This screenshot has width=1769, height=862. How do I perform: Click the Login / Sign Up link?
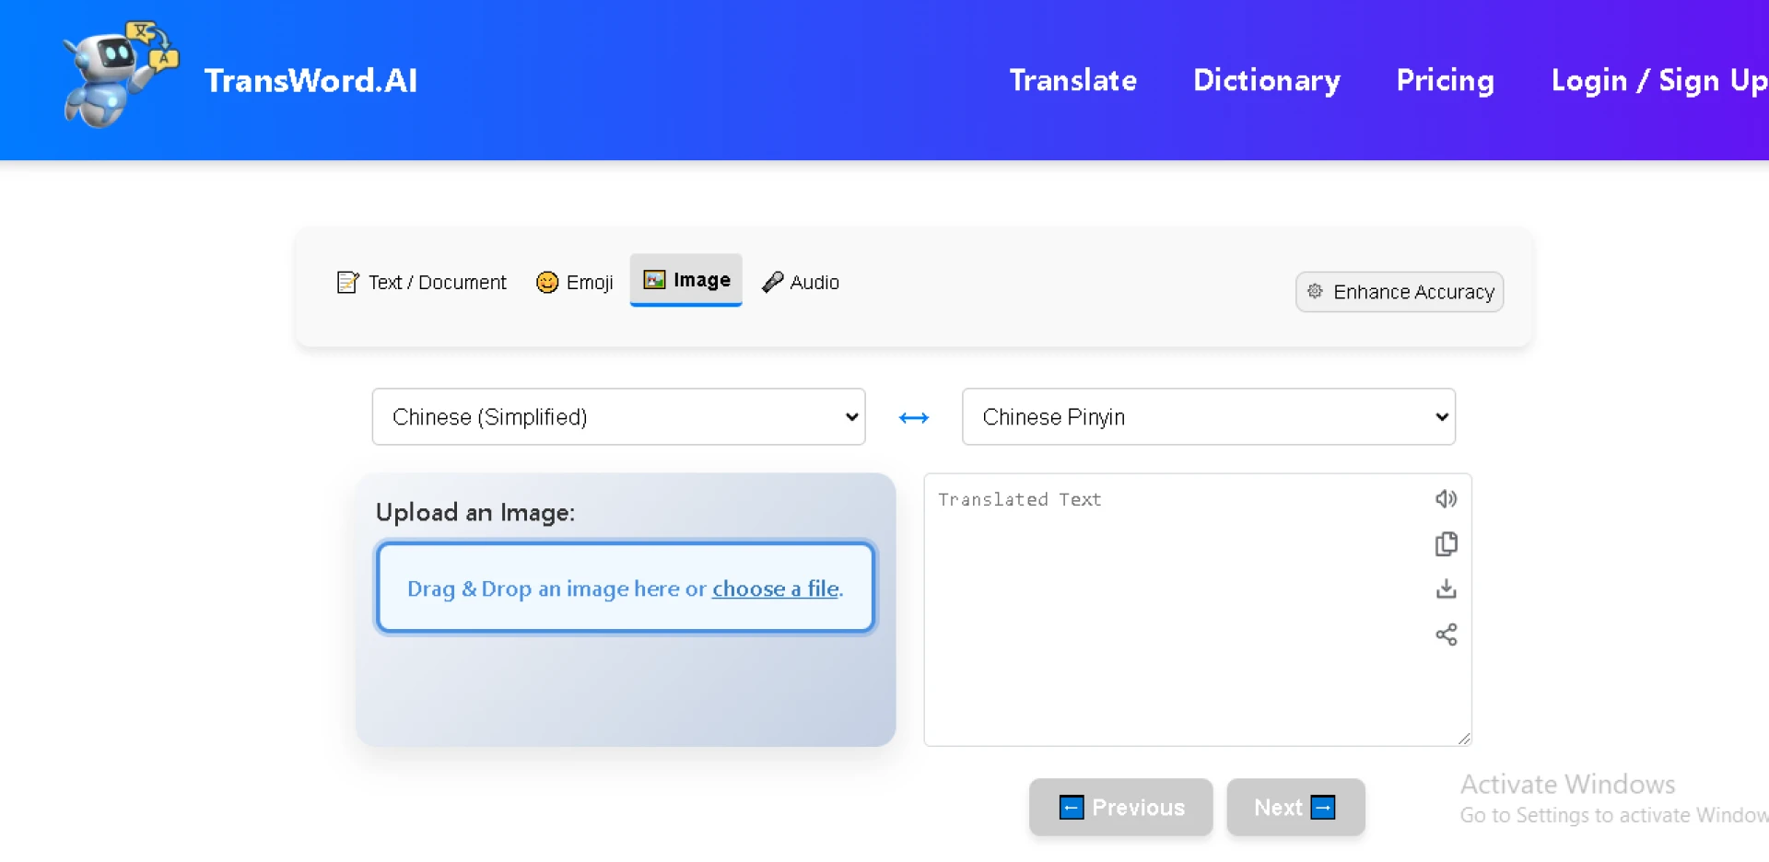tap(1658, 80)
